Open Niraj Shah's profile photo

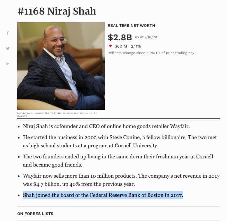61,66
